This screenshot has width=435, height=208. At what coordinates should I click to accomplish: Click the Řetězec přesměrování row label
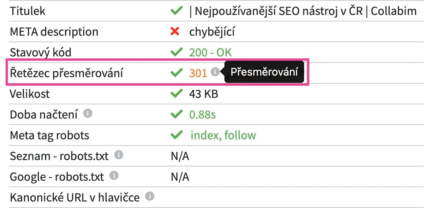point(66,73)
